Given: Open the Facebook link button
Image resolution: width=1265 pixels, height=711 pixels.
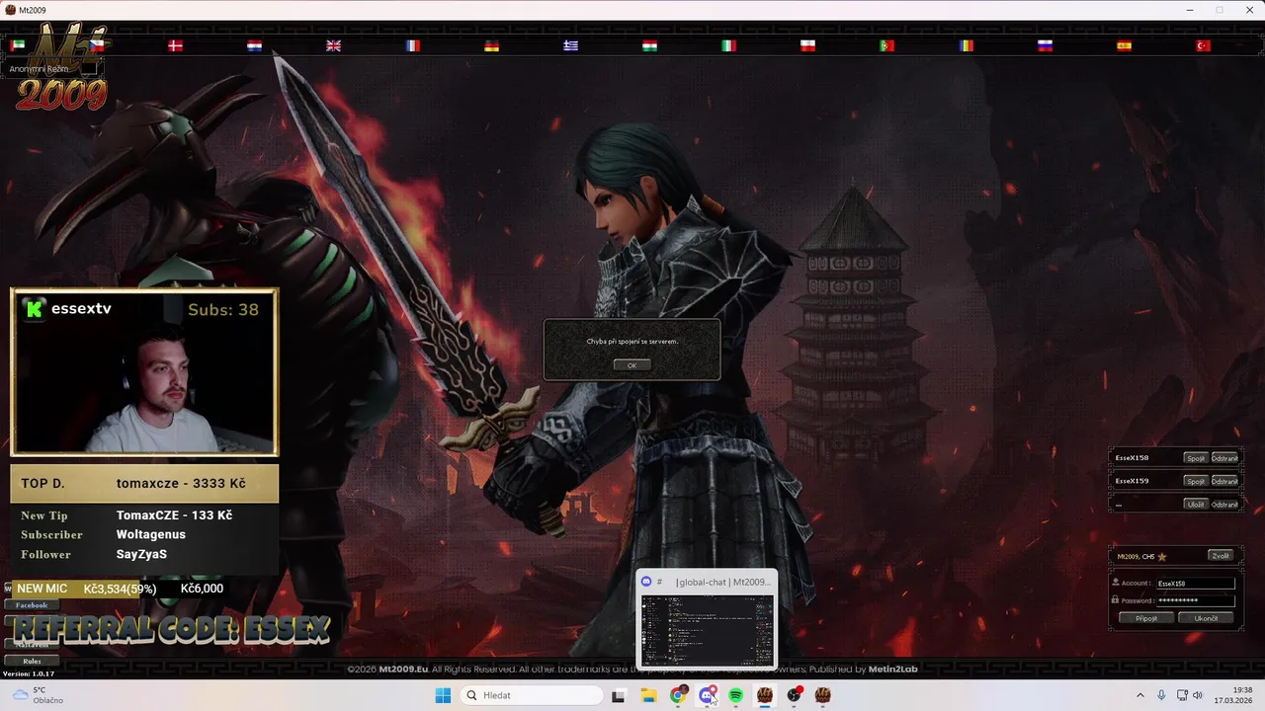Looking at the screenshot, I should (x=32, y=604).
